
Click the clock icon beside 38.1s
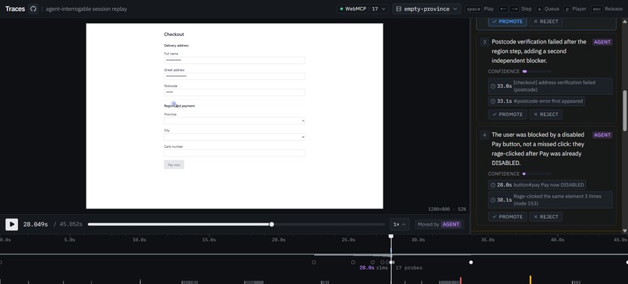point(492,200)
